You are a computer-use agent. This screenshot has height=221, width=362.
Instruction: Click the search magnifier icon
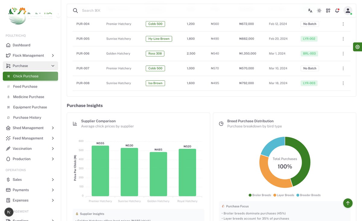75,11
